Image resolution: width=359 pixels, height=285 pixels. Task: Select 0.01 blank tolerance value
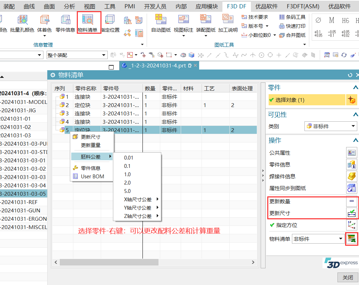129,158
